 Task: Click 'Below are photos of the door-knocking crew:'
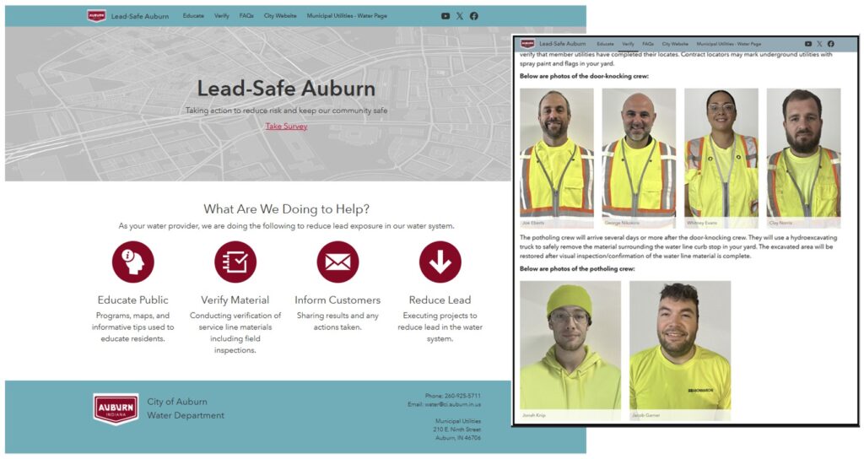[584, 76]
